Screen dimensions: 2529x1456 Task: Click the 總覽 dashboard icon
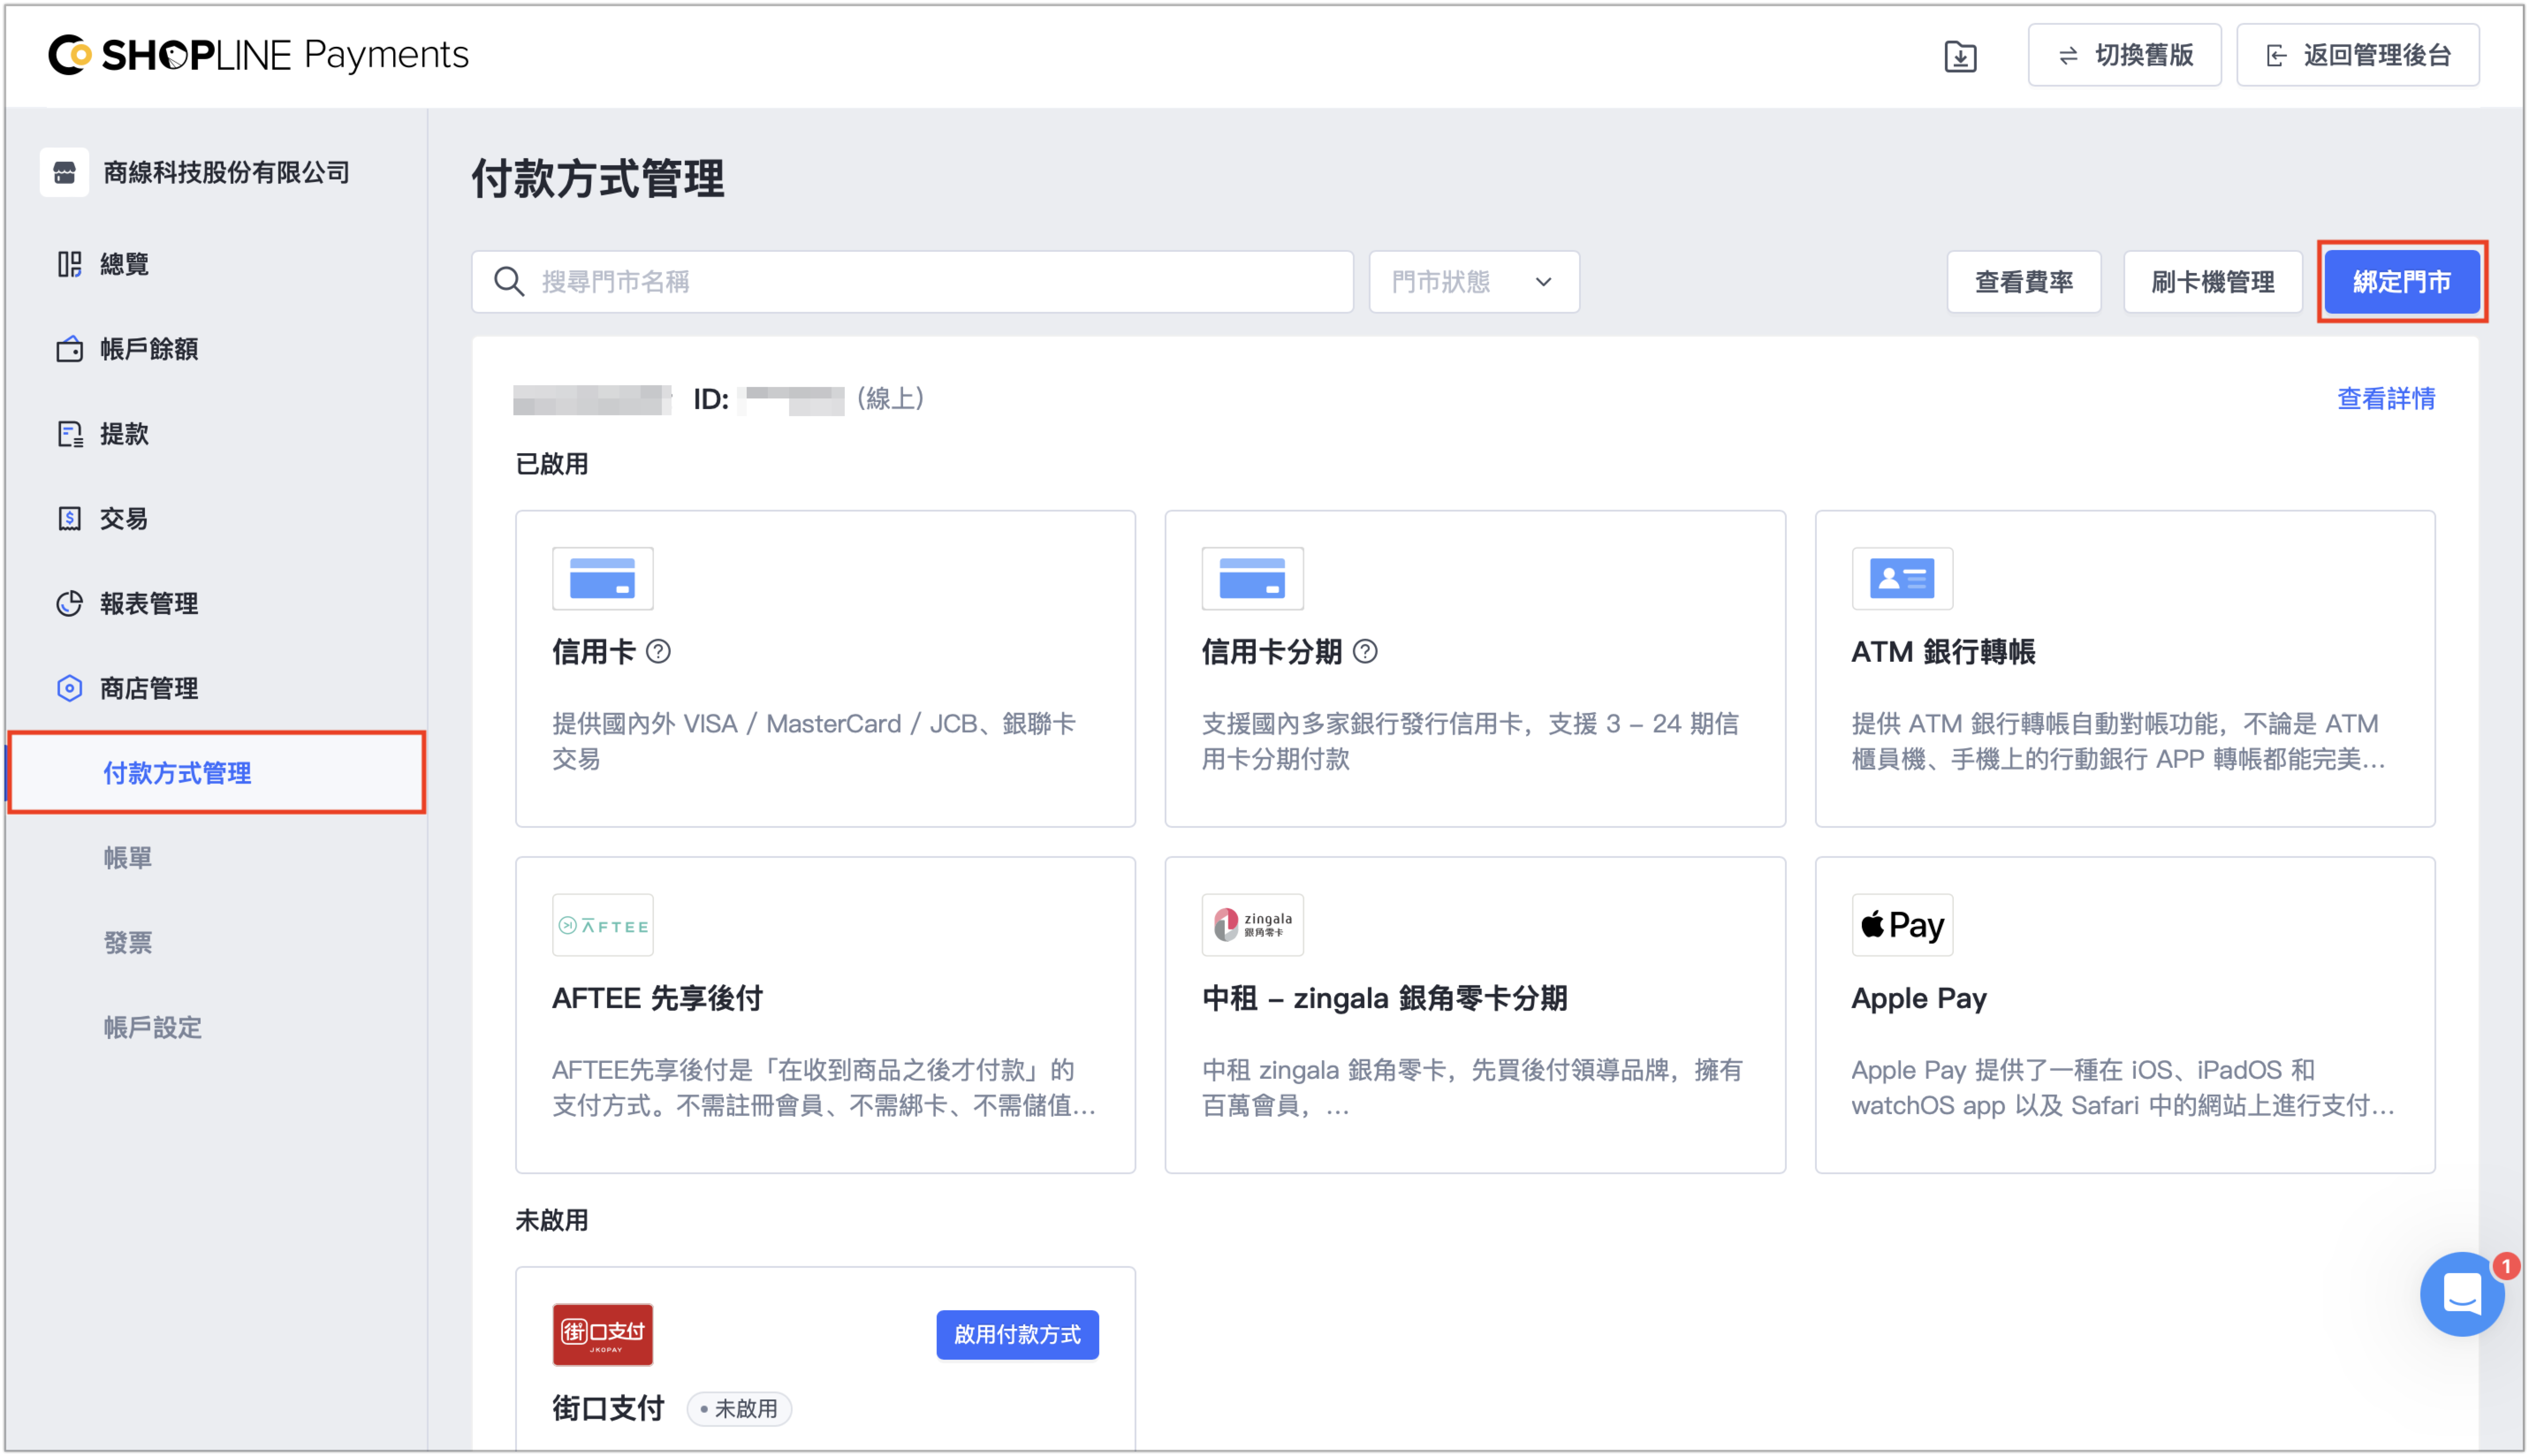(x=69, y=264)
